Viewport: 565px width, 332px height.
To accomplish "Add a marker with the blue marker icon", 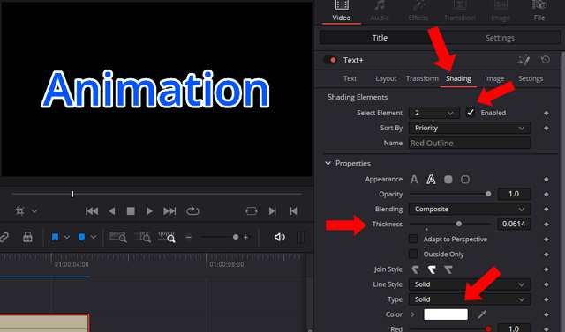I will (x=82, y=237).
